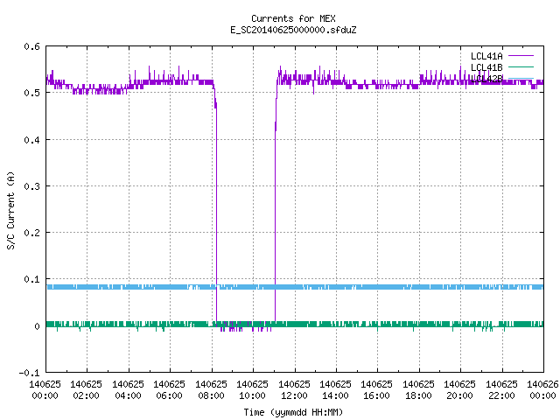
Task: Click the x-axis tick '140625 08:00'
Action: pos(211,389)
